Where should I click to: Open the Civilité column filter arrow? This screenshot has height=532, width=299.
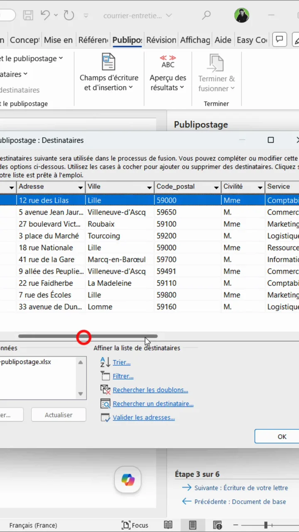tap(260, 188)
